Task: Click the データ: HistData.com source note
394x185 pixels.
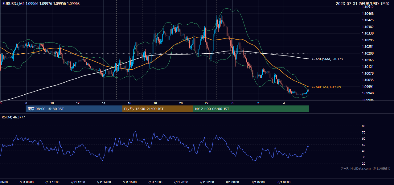Action: click(x=366, y=168)
